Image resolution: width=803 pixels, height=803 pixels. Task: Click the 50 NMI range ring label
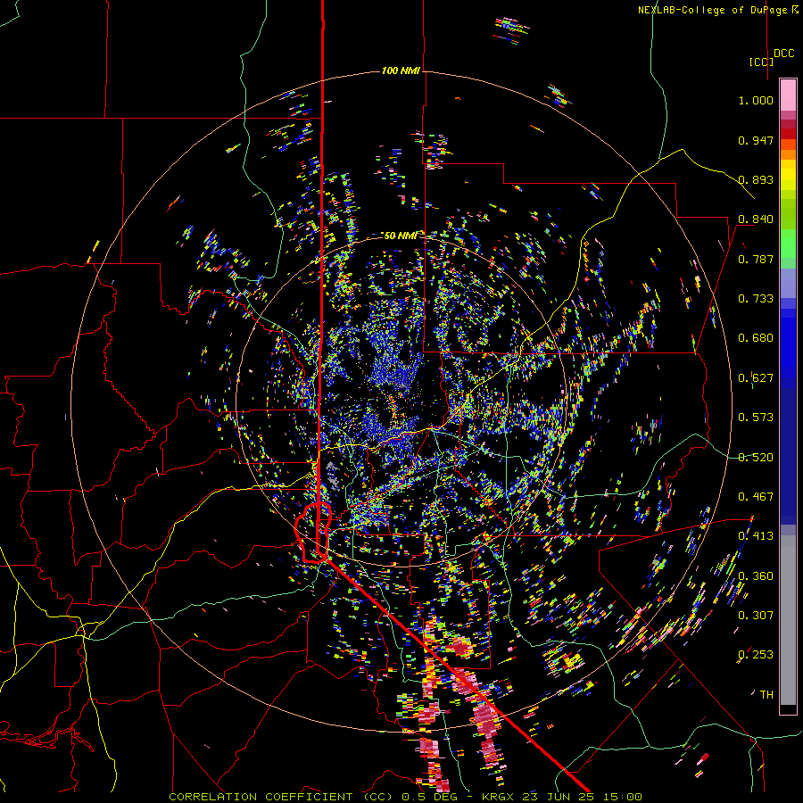pos(401,236)
